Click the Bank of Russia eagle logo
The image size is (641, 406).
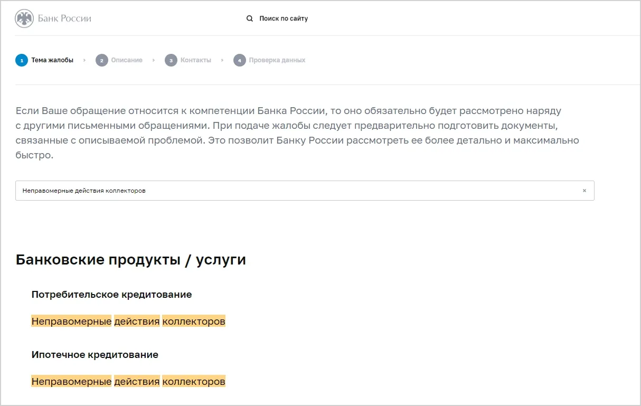(x=24, y=18)
